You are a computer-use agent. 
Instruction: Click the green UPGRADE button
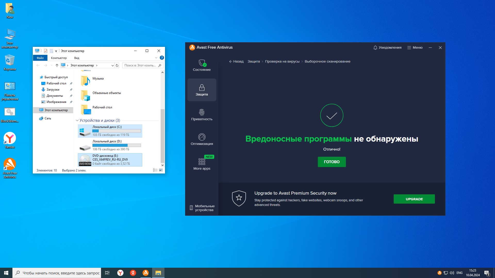[x=414, y=199]
